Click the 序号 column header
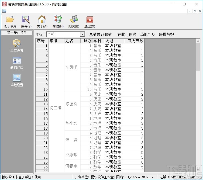 pos(42,41)
